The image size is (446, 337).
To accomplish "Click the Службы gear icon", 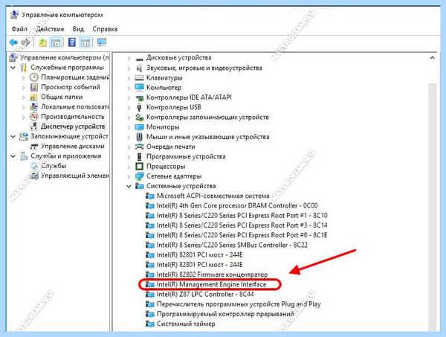I will 34,166.
